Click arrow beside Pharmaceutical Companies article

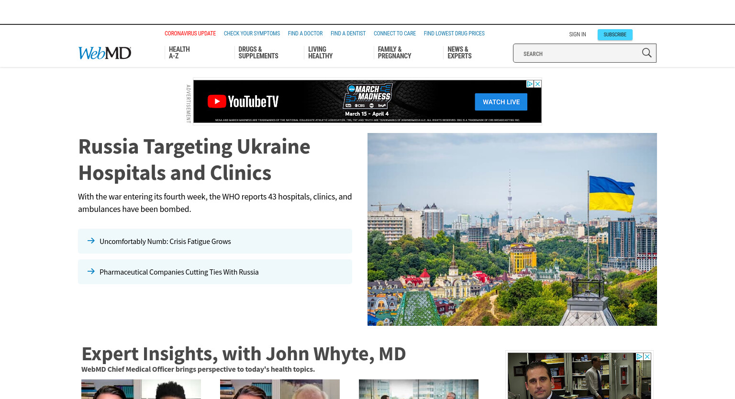pyautogui.click(x=91, y=271)
